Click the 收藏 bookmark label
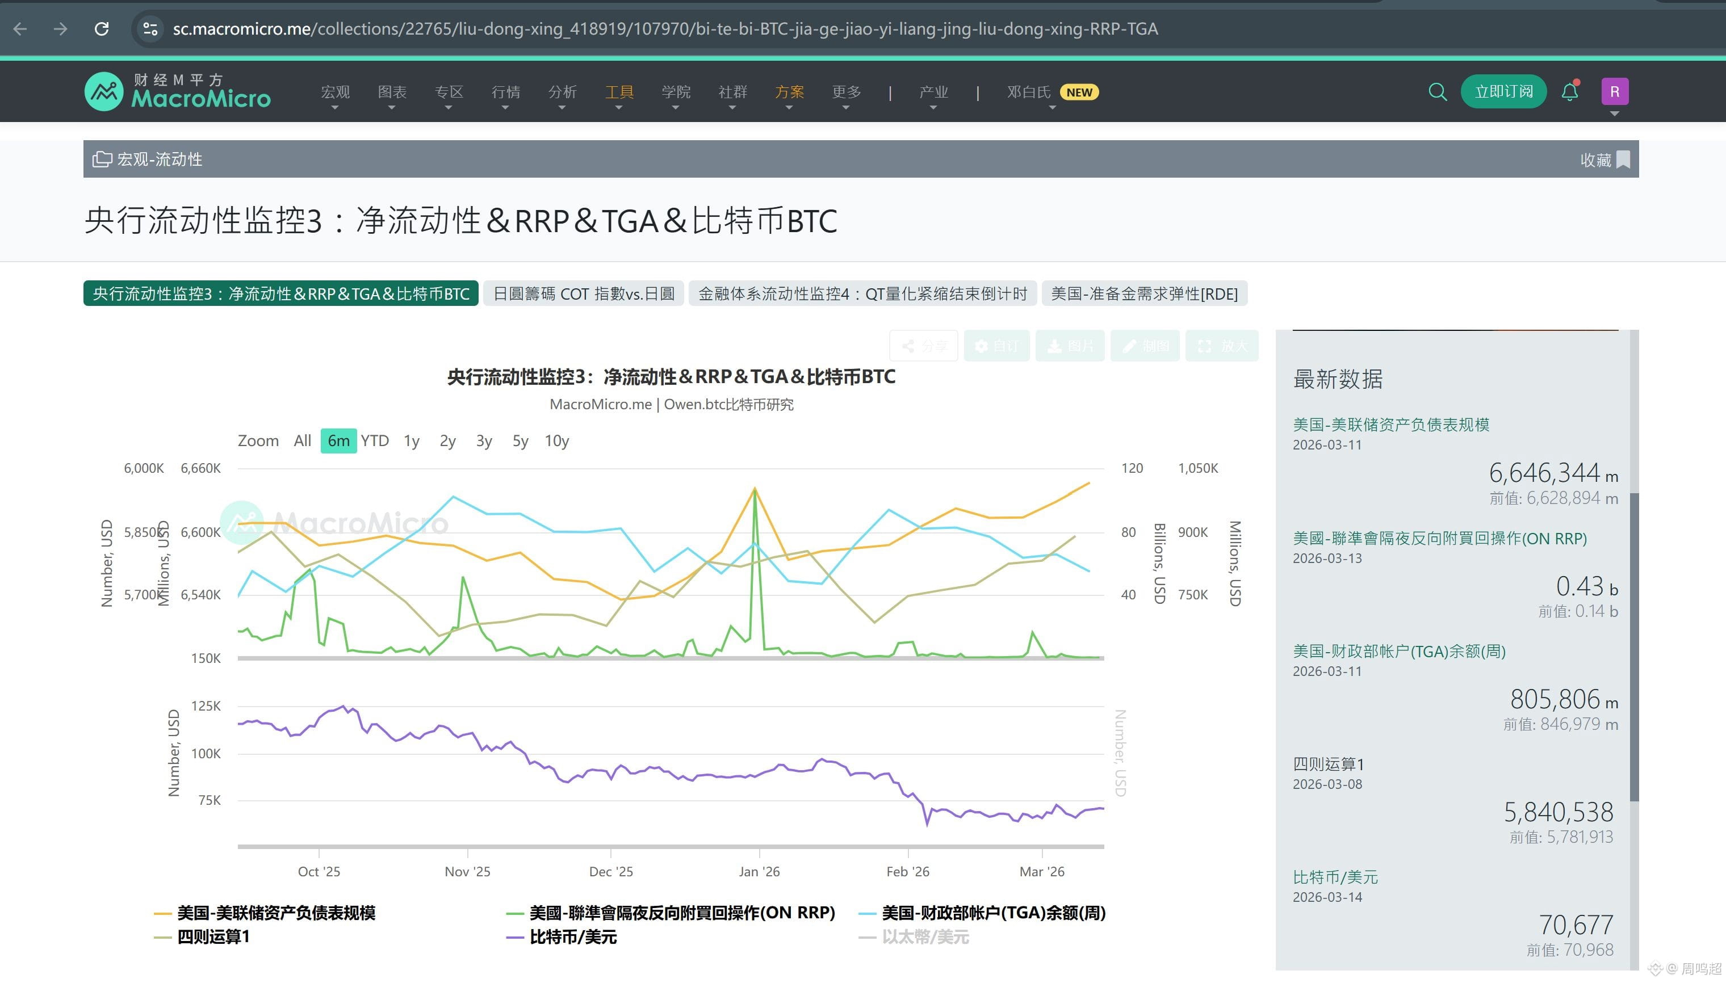1726x983 pixels. tap(1595, 159)
